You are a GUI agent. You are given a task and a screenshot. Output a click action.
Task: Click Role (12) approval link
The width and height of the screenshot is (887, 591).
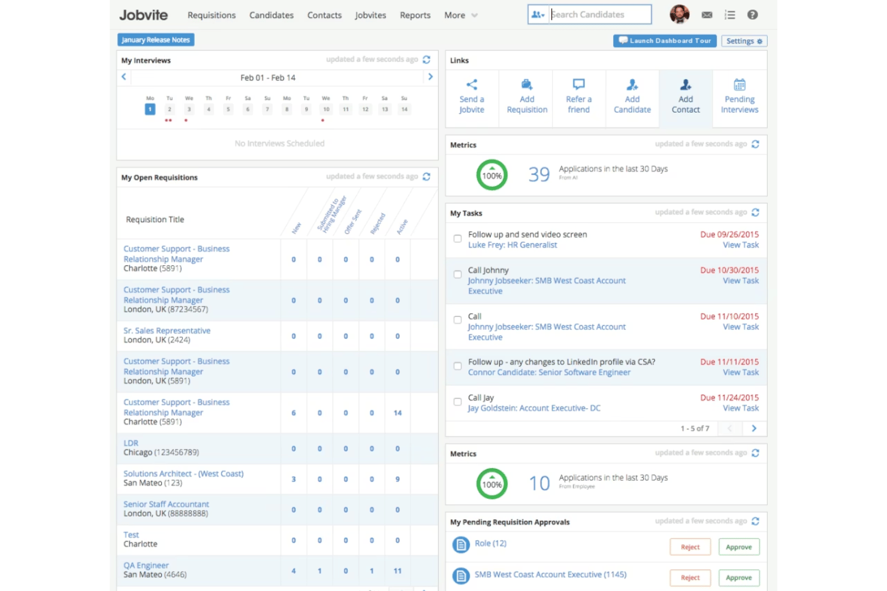pos(490,544)
